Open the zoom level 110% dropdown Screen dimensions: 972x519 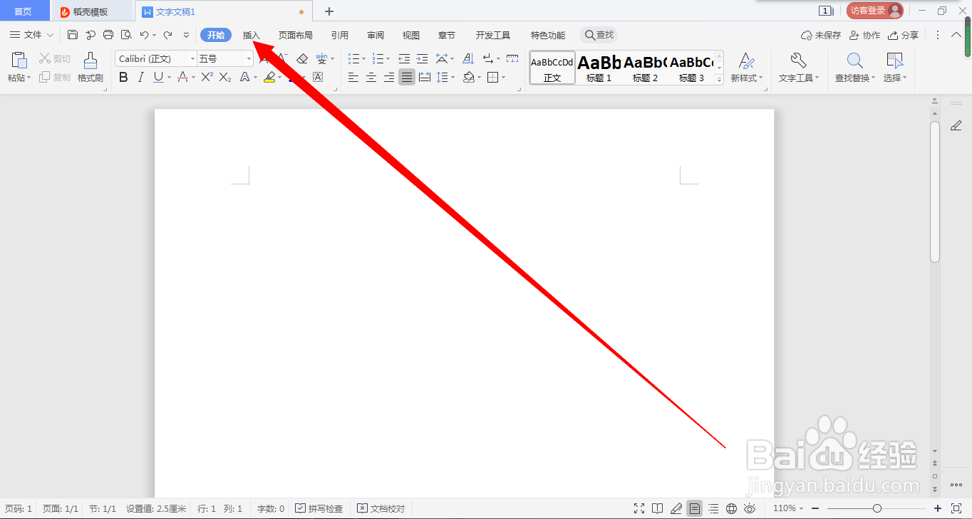tap(788, 508)
